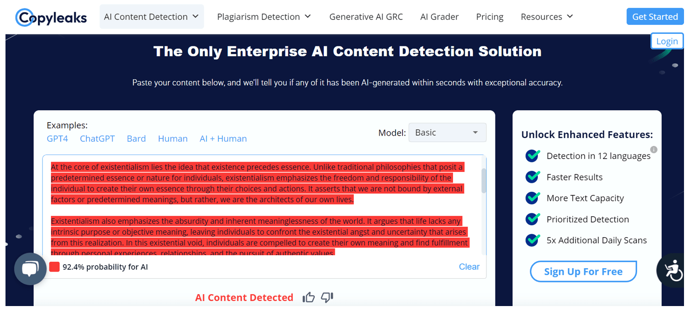686x323 pixels.
Task: Load the ChatGPT example
Action: pyautogui.click(x=97, y=139)
